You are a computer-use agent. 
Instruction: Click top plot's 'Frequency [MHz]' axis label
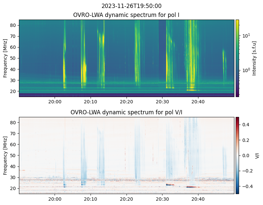coord(5,58)
